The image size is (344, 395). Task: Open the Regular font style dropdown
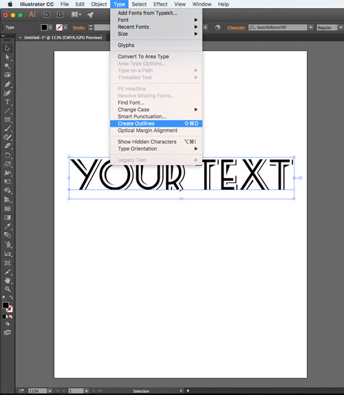click(x=341, y=28)
